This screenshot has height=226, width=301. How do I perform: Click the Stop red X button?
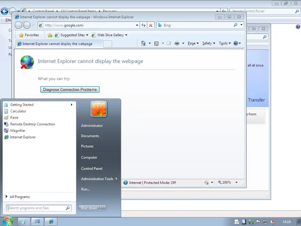tap(151, 25)
